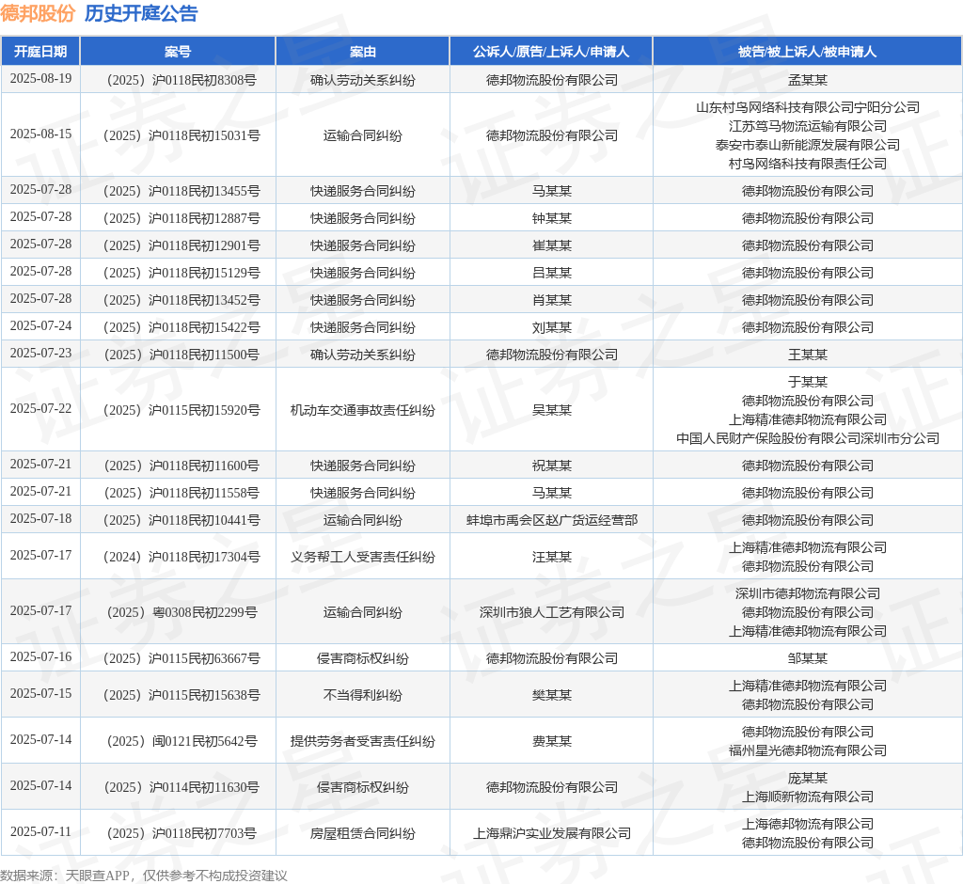Screen dimensions: 963x884
Task: Click plaintiff name 祝某某
Action: (x=551, y=466)
